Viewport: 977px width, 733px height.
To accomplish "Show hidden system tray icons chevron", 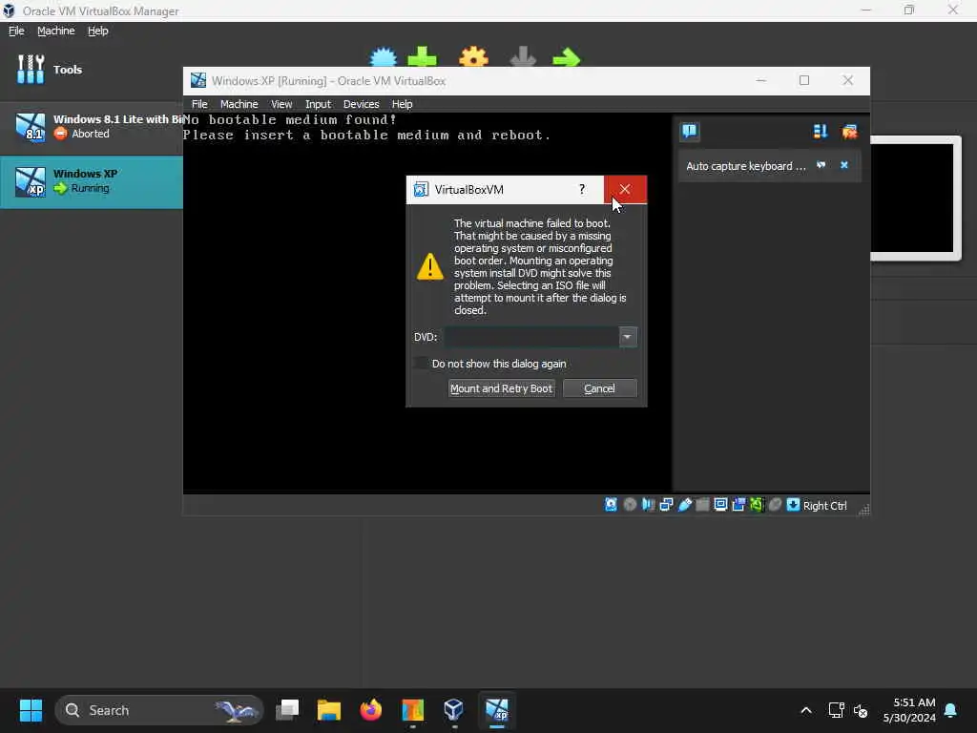I will (x=805, y=710).
